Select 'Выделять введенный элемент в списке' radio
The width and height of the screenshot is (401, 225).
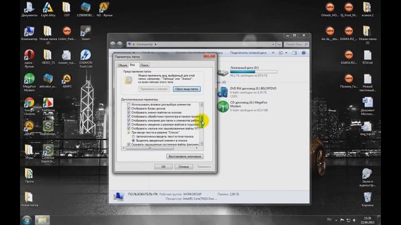[133, 141]
